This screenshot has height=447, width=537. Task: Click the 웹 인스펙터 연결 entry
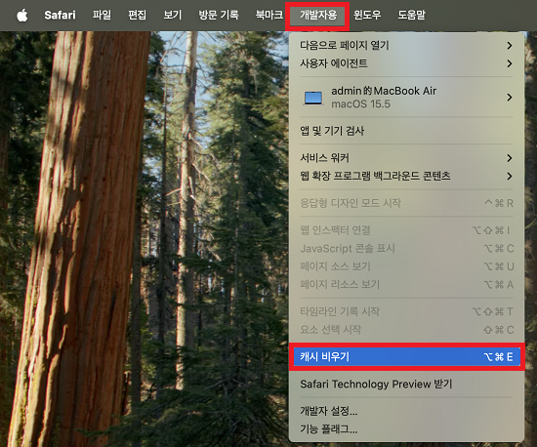tap(406, 230)
